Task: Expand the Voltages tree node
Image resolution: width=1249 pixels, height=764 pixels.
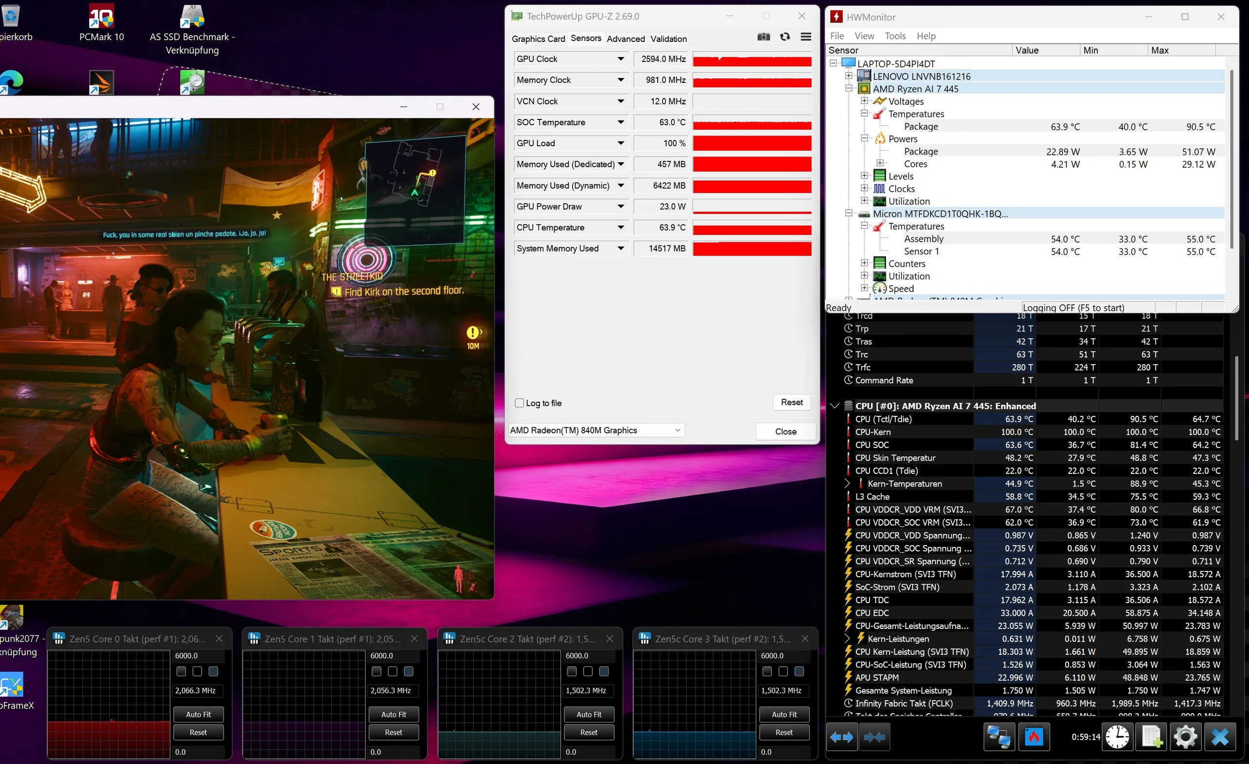Action: 865,101
